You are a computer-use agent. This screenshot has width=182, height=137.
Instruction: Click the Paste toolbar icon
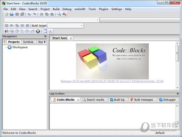pos(52,14)
